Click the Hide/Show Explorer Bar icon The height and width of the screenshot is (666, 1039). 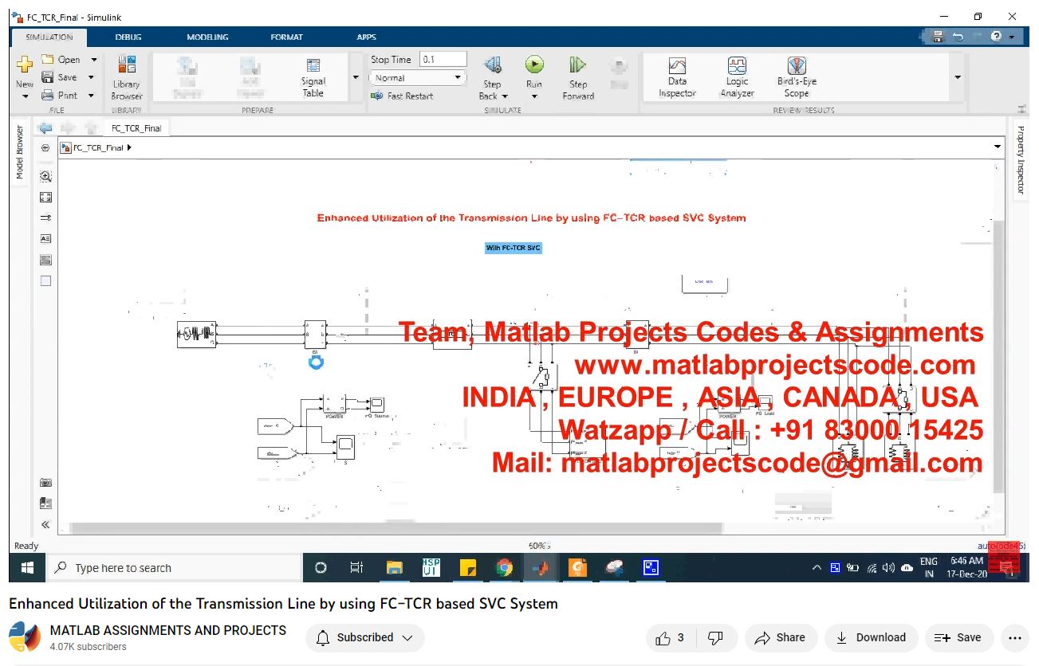[45, 148]
